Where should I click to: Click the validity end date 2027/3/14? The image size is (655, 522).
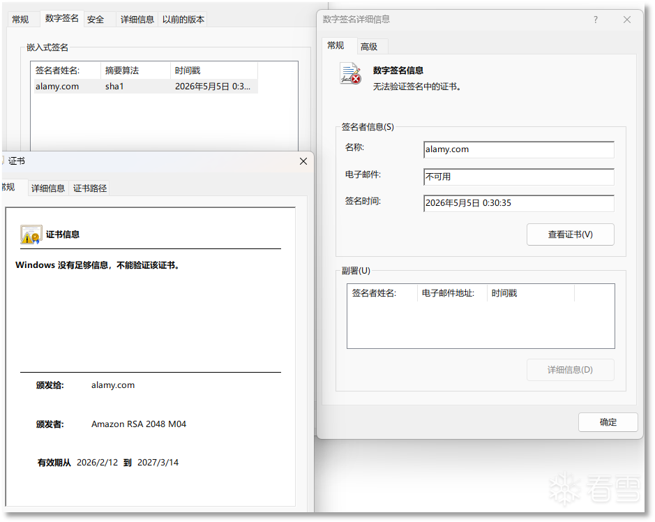point(158,463)
